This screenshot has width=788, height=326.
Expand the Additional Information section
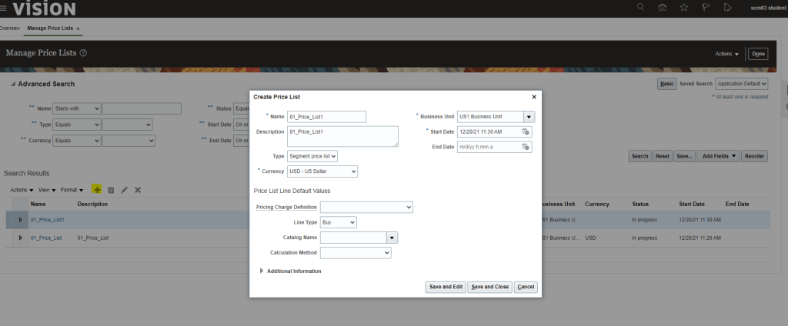point(262,271)
